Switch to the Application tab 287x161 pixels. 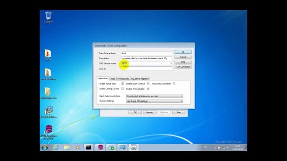pos(103,78)
